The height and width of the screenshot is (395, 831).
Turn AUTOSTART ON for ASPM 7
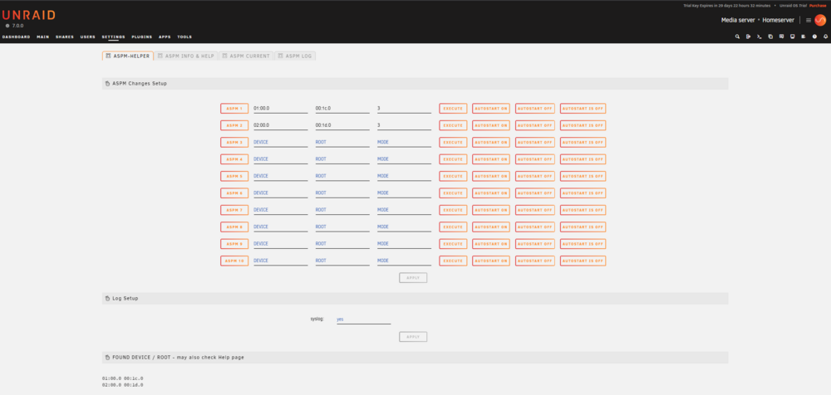tap(491, 210)
